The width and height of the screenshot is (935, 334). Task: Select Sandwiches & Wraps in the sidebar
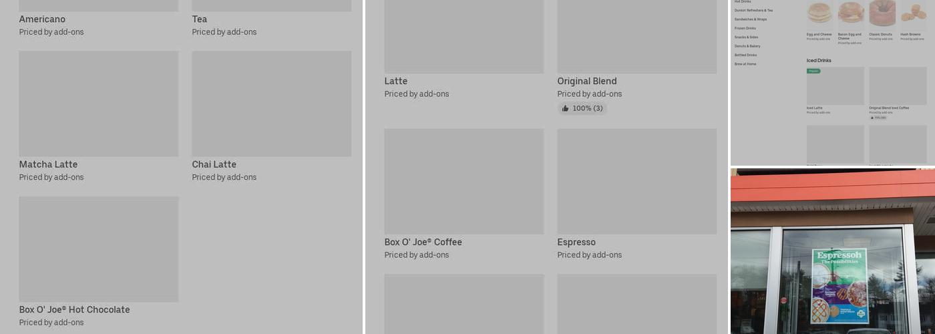(x=751, y=19)
